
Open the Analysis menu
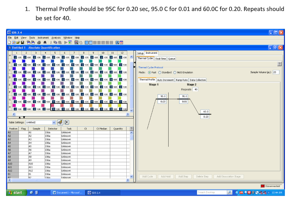(56, 38)
